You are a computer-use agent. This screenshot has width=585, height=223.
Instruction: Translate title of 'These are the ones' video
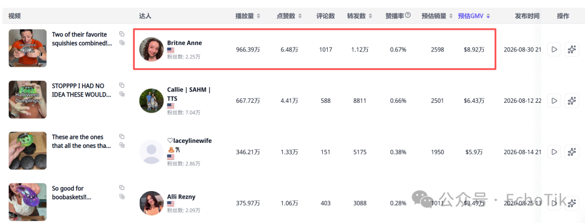[x=122, y=145]
